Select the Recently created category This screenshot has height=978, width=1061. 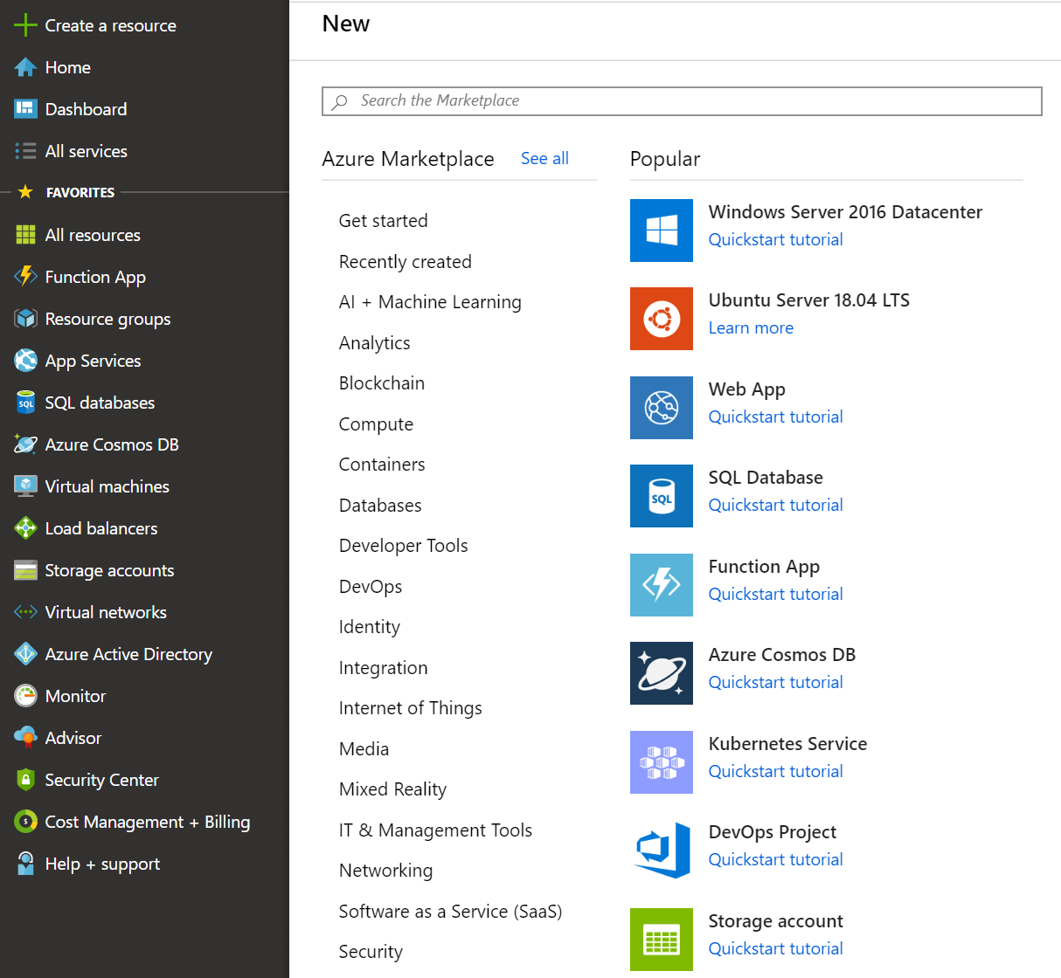[x=405, y=262]
